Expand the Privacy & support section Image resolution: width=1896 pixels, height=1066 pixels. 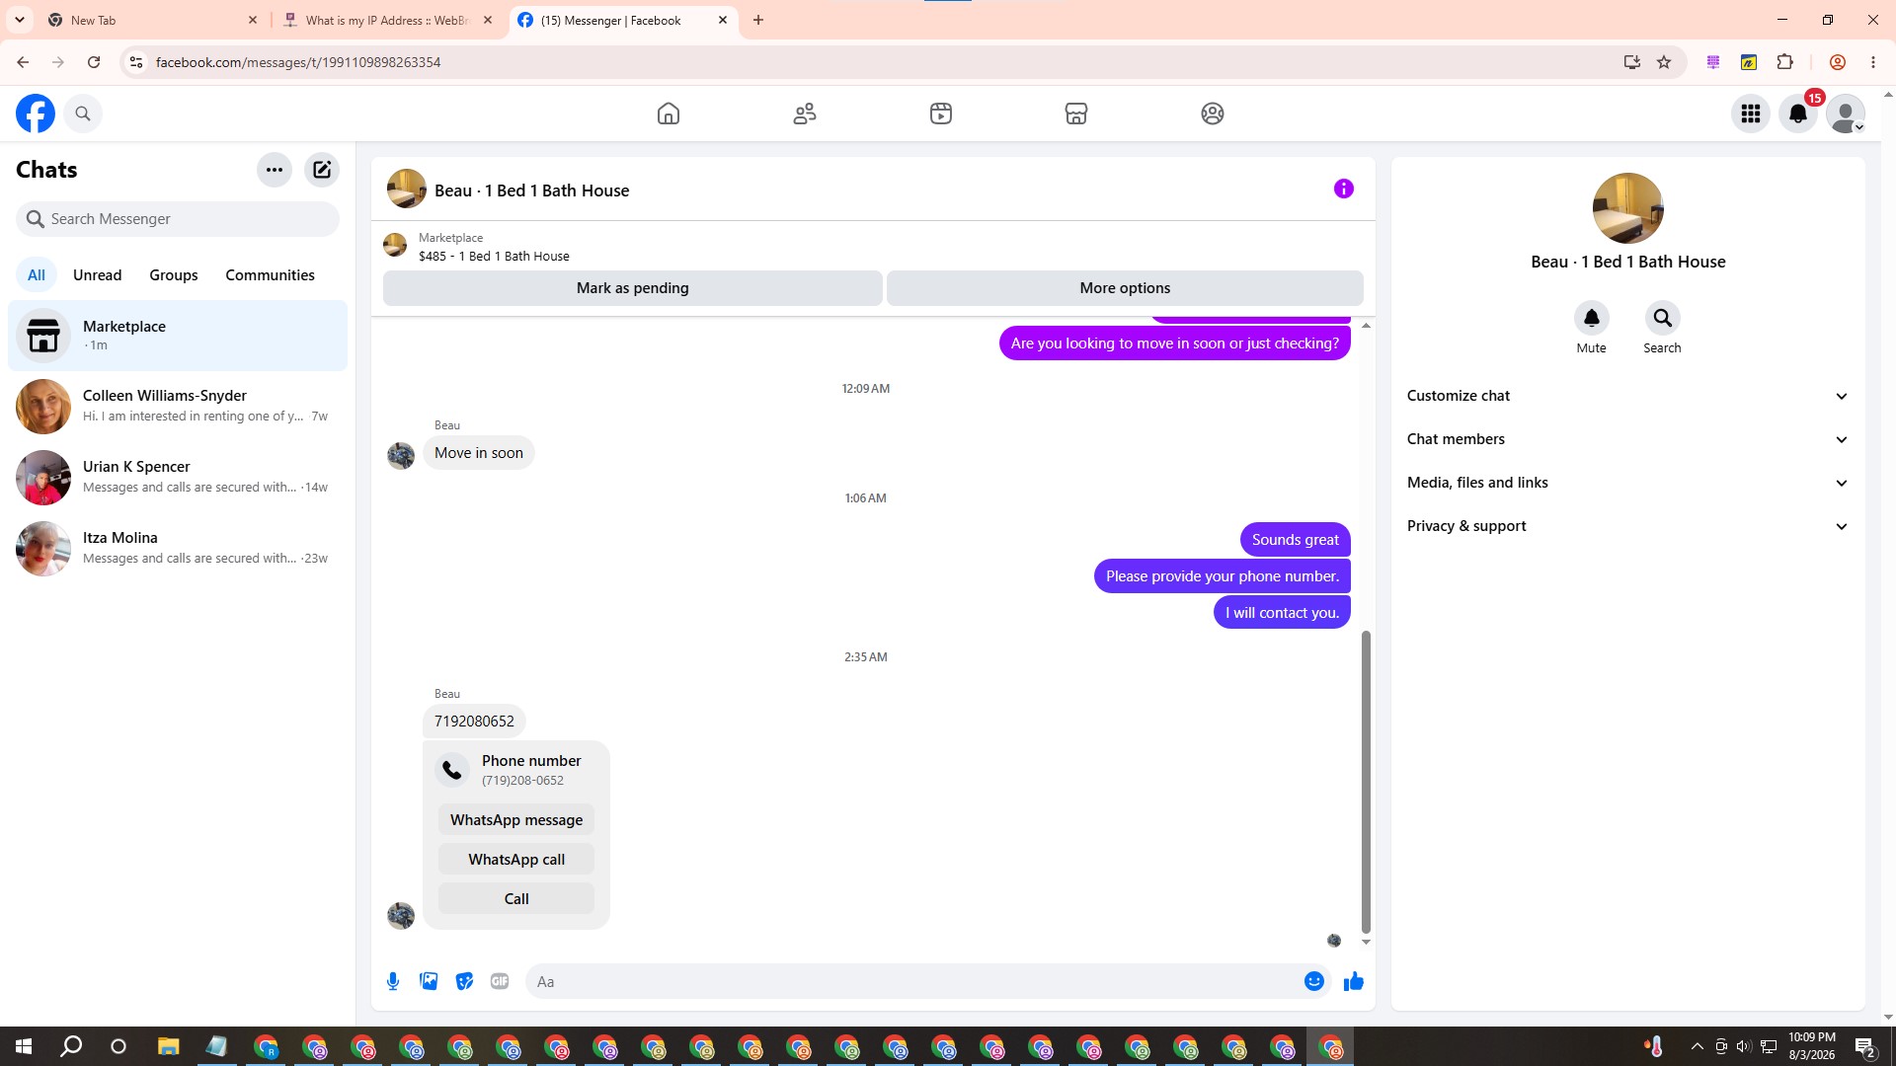pos(1627,526)
